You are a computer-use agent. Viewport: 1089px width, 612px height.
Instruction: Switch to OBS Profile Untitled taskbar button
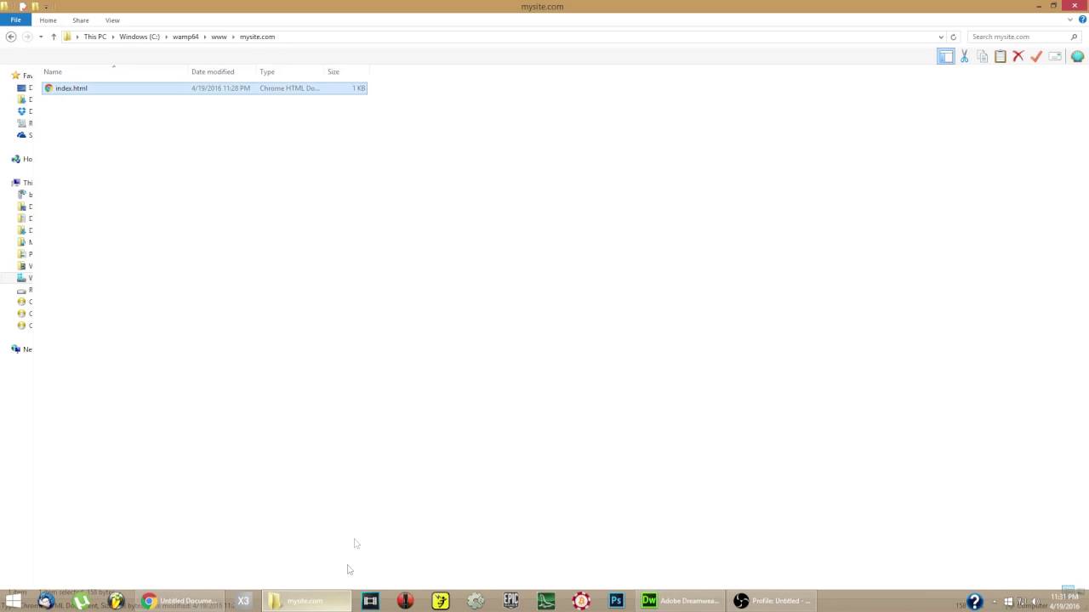click(x=773, y=601)
